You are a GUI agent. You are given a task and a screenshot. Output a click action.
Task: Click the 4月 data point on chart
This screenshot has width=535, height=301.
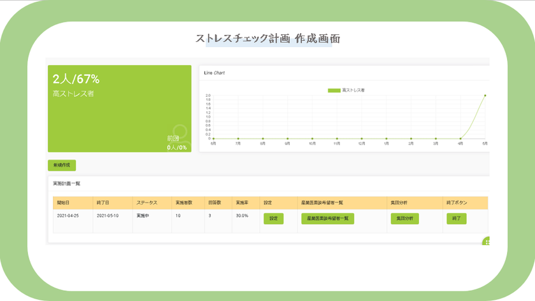pos(460,138)
